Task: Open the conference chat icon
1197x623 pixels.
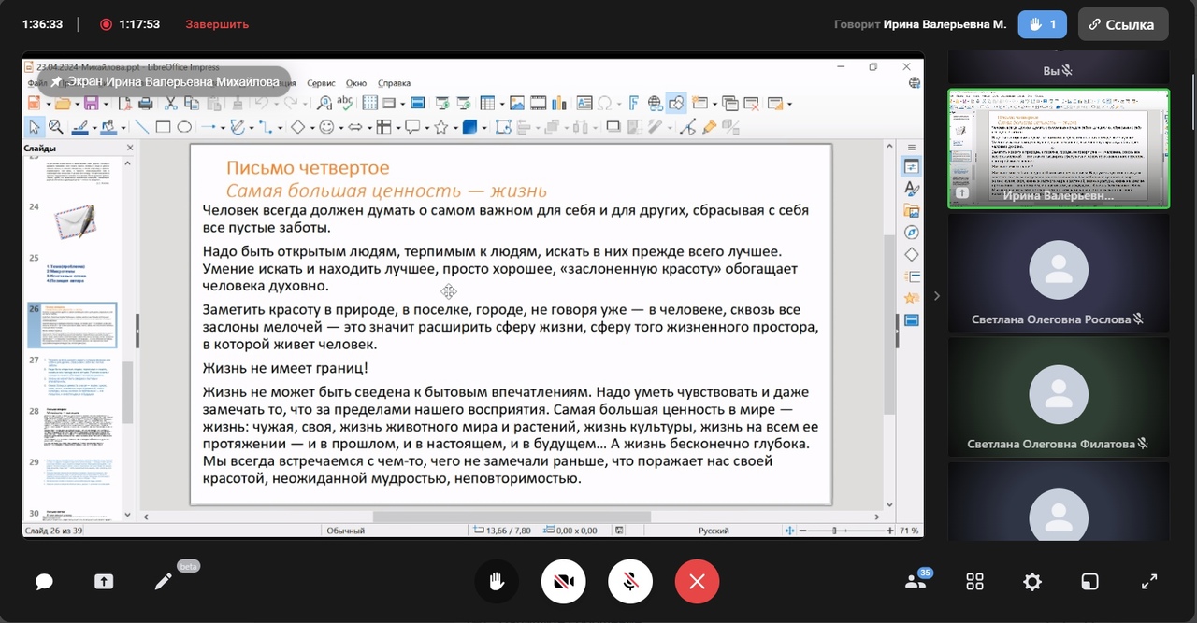Action: click(44, 582)
